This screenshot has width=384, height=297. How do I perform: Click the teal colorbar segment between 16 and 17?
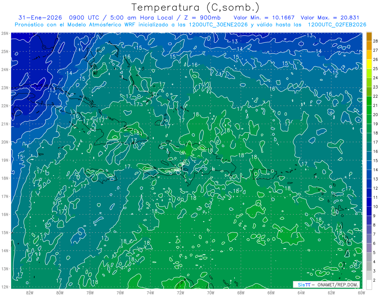click(x=369, y=147)
